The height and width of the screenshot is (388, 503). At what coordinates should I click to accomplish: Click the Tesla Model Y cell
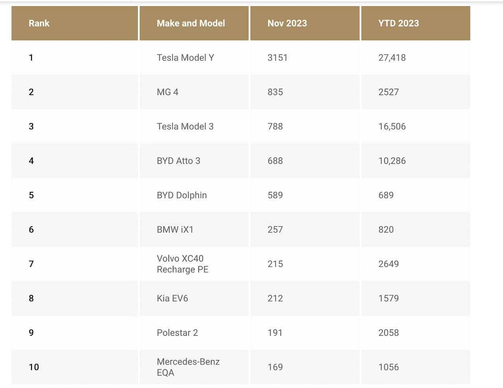185,58
